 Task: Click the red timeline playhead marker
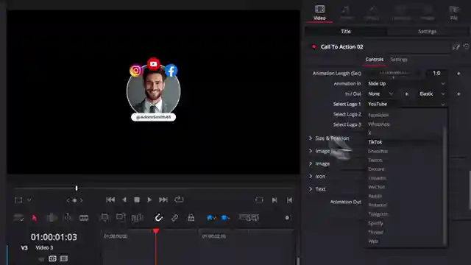(156, 230)
